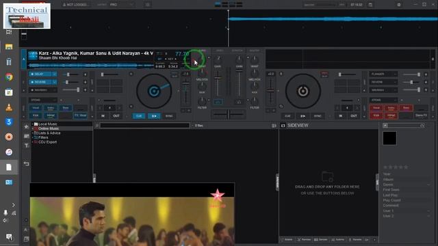
Task: Set loop IN on right deck
Action: [341, 115]
